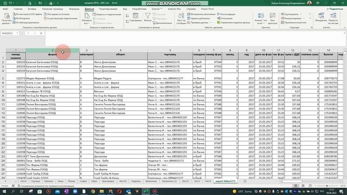Open the Sort (Сортировка) dialog
The width and height of the screenshot is (347, 195).
tap(136, 17)
